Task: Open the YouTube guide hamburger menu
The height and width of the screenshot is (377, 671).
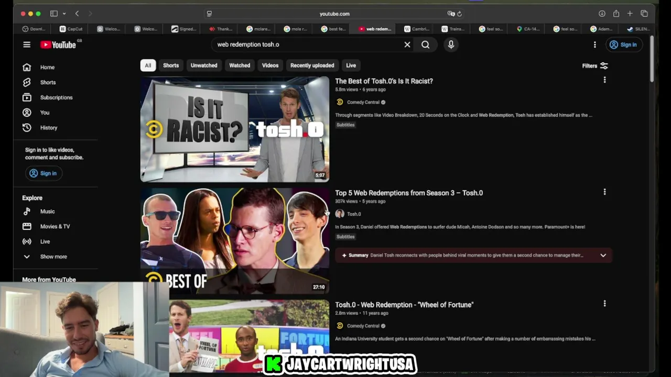Action: coord(27,45)
